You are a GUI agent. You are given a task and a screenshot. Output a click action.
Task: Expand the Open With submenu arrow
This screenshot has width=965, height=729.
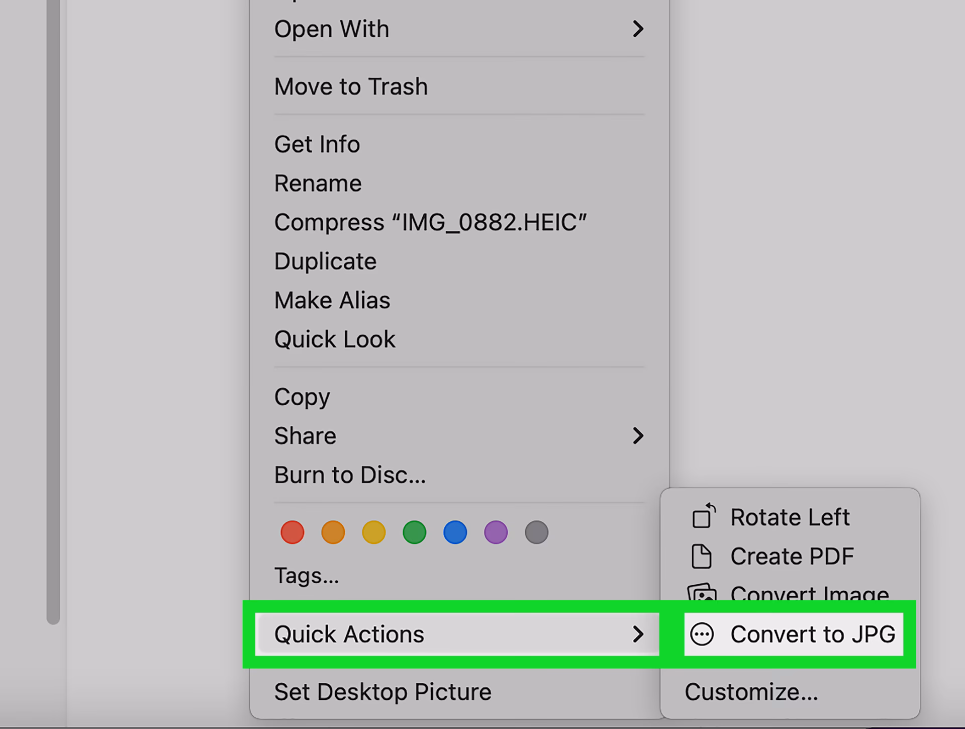pos(639,29)
